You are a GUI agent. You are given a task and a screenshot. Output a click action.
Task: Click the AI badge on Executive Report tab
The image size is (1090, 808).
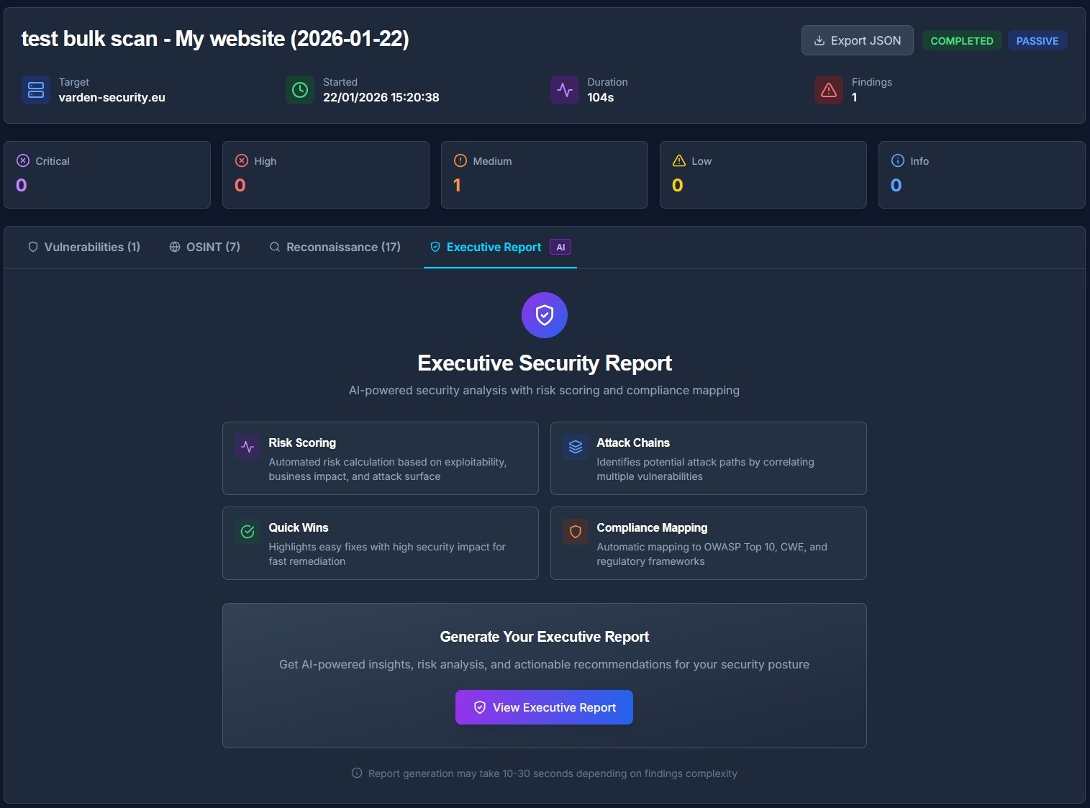[x=560, y=247]
